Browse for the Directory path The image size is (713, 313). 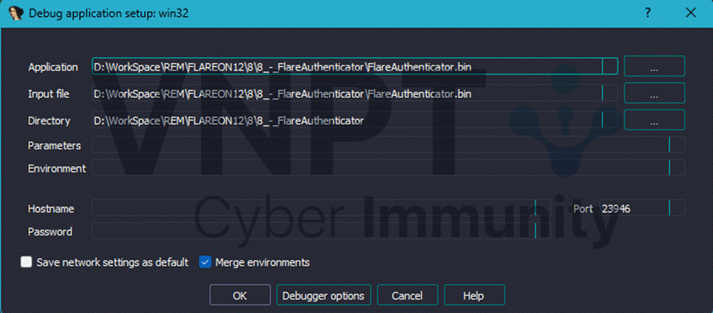pyautogui.click(x=654, y=120)
